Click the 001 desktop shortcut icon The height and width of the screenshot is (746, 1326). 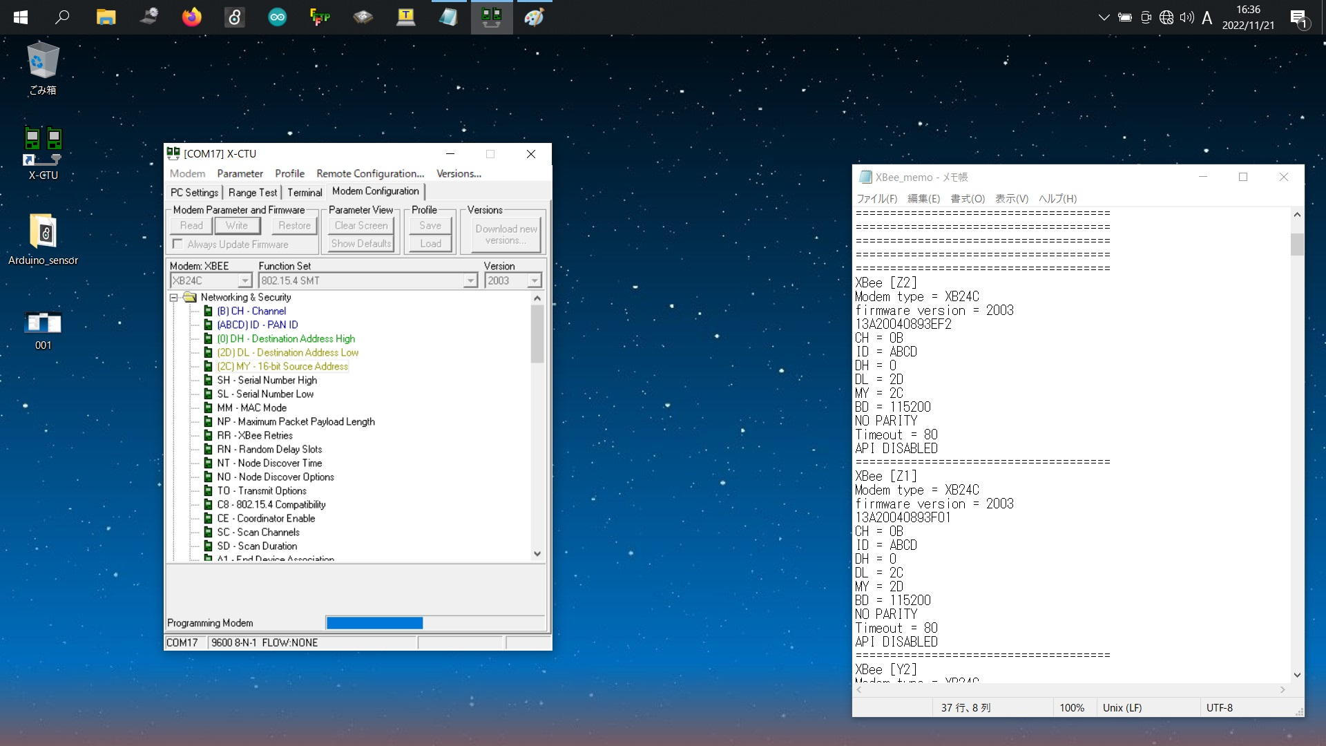point(43,323)
